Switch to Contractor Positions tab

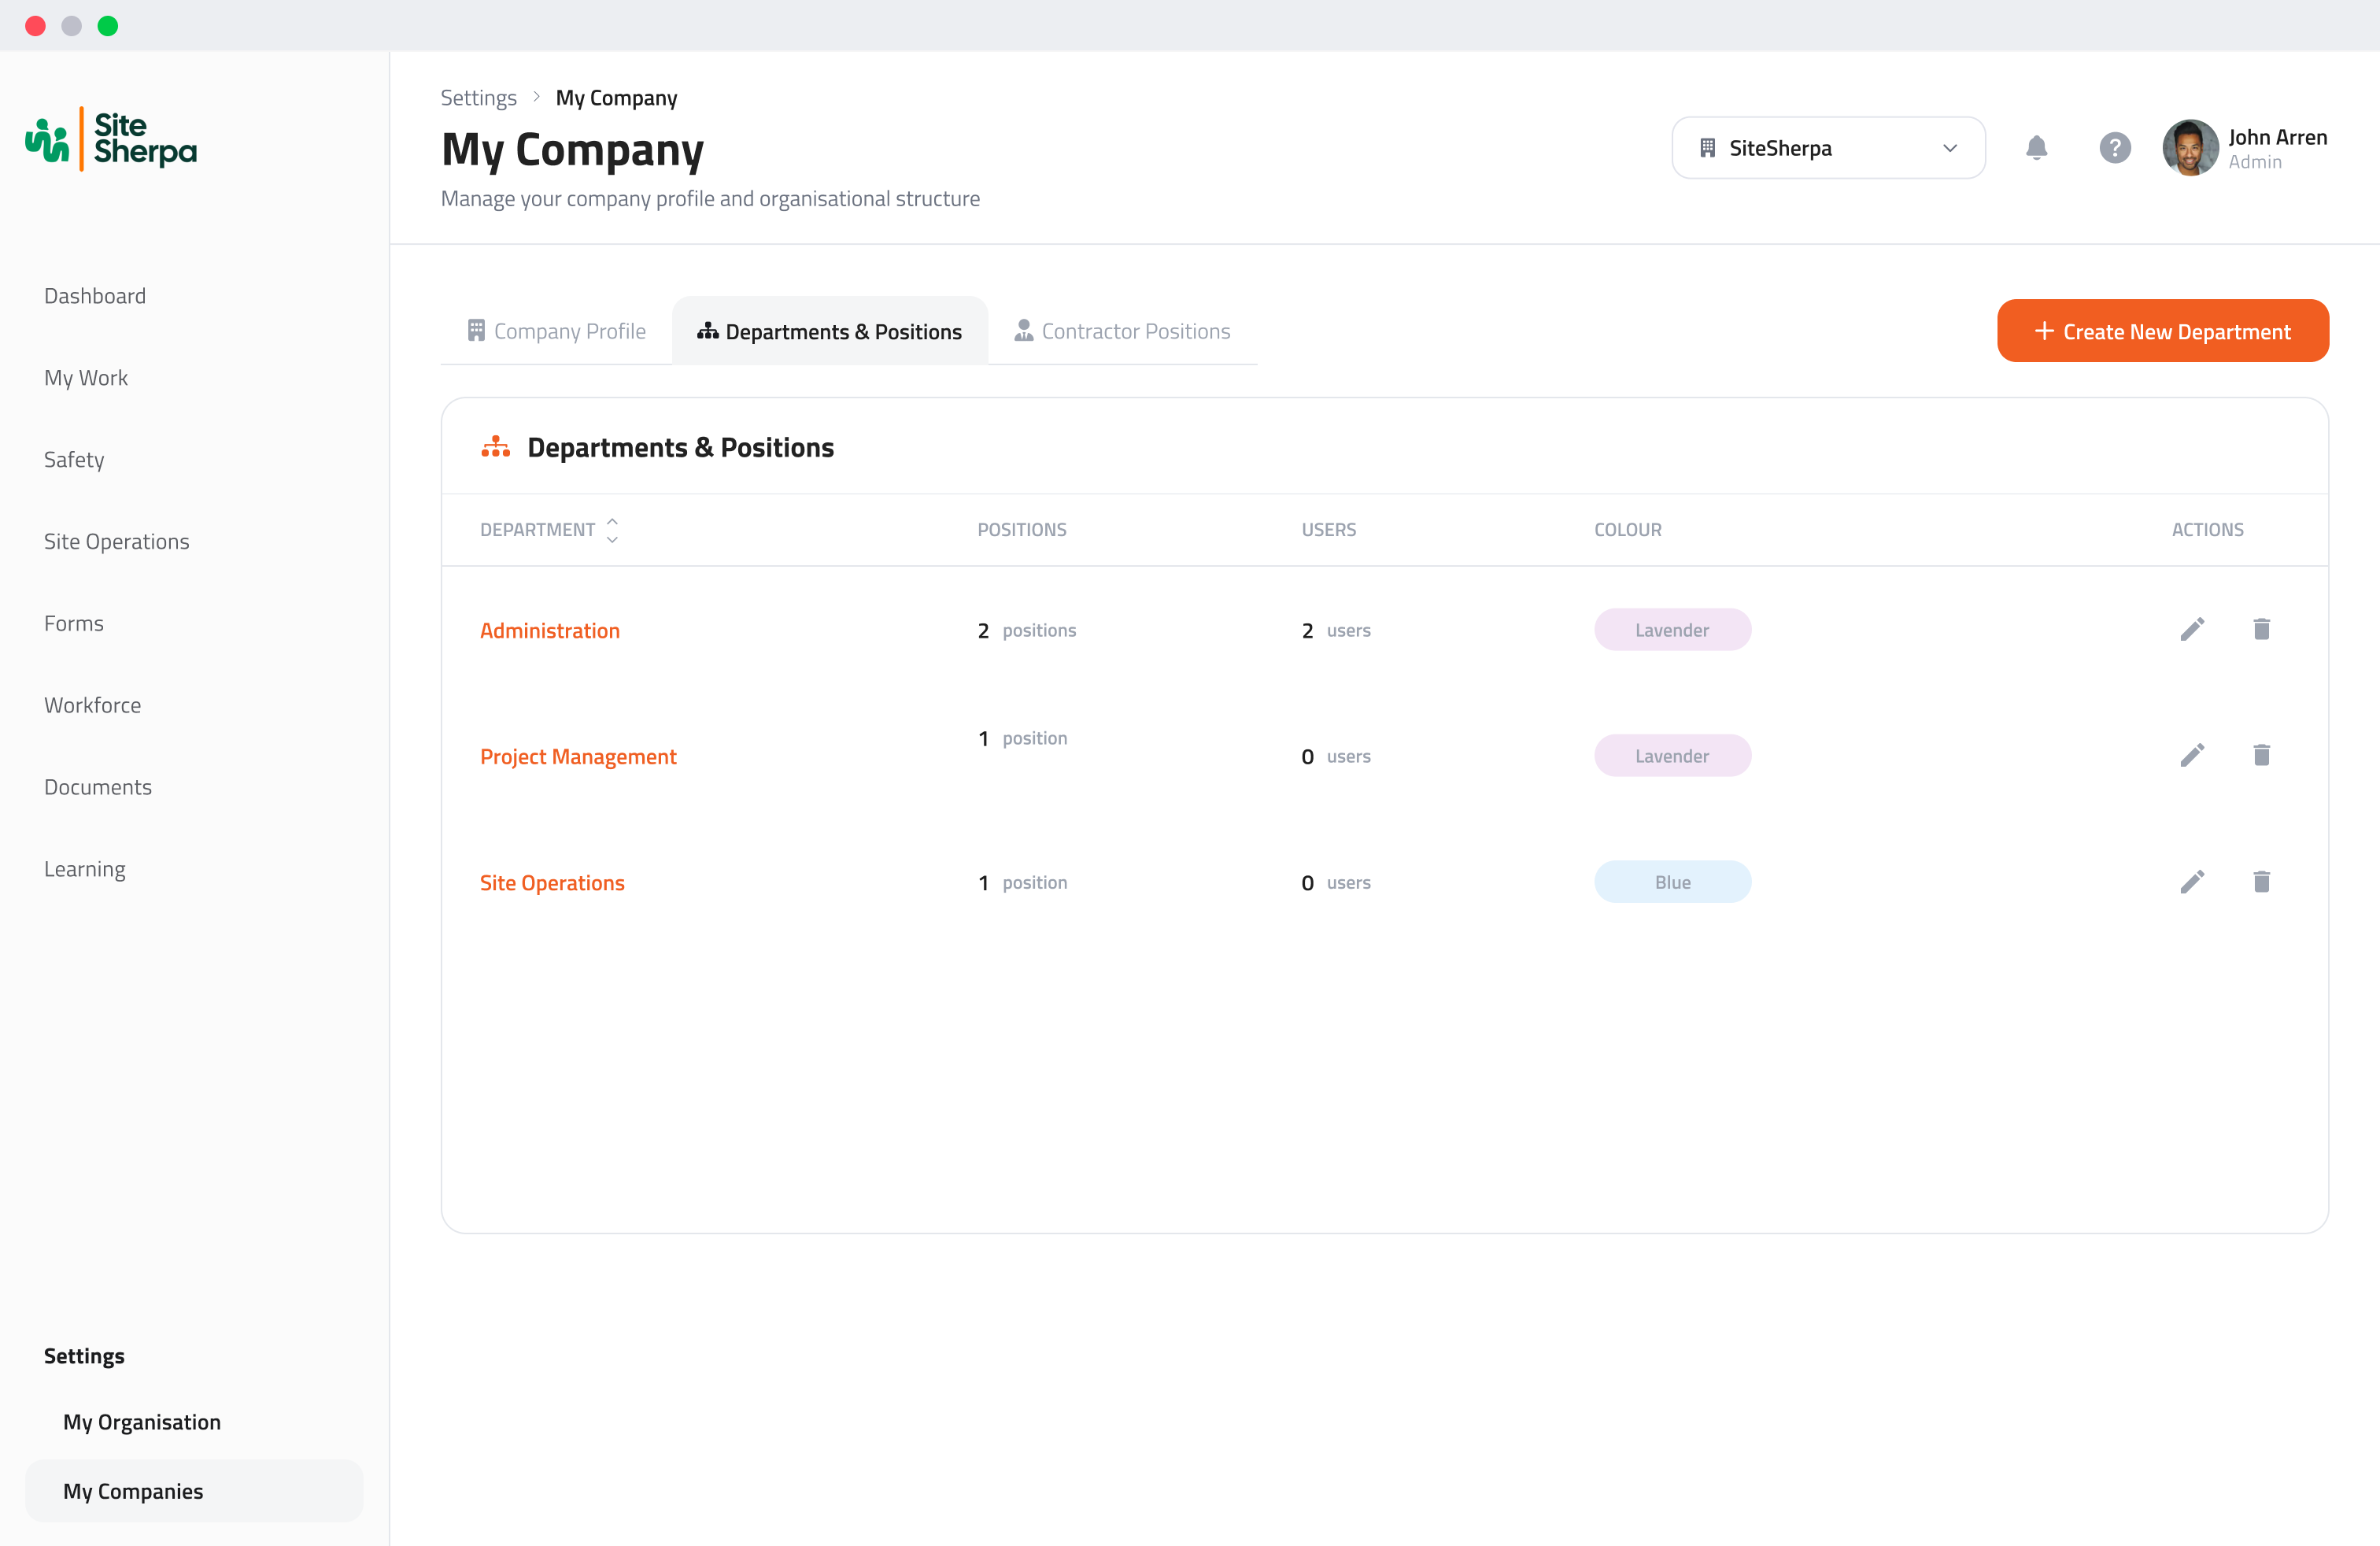click(1123, 331)
